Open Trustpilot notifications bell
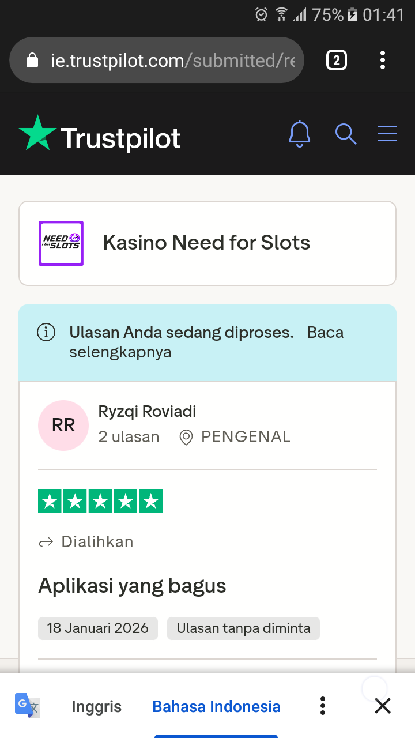Screen dimensions: 415x738 (299, 134)
